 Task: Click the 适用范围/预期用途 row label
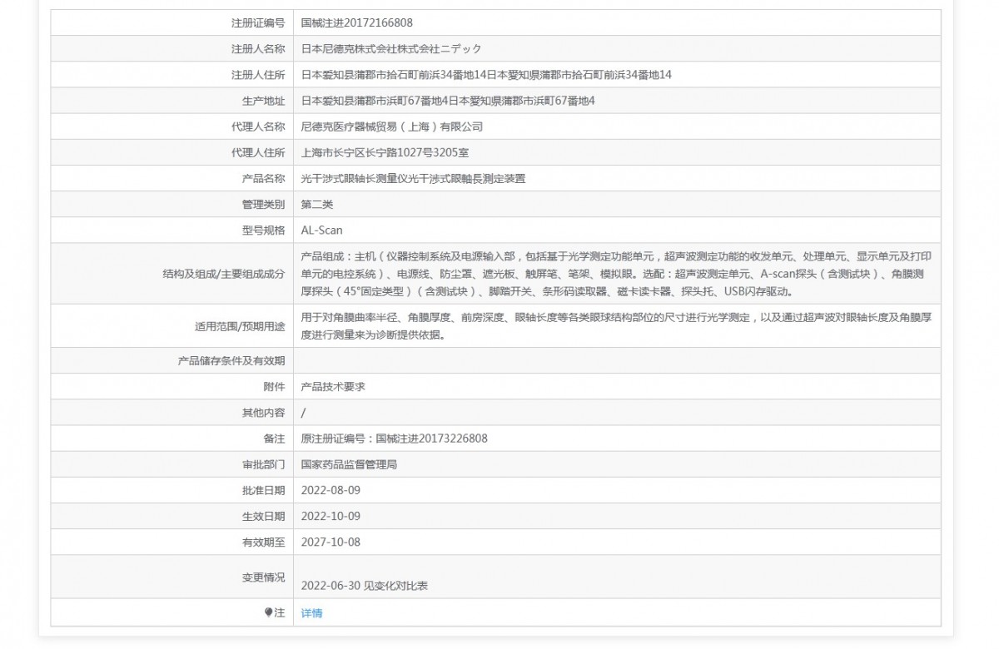(x=240, y=327)
